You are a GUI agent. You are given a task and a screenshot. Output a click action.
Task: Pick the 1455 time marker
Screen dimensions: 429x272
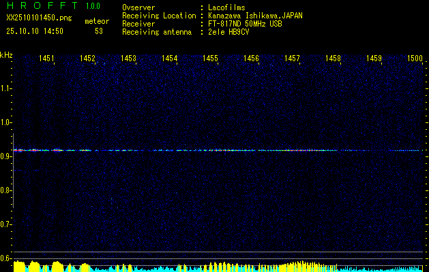coord(211,59)
